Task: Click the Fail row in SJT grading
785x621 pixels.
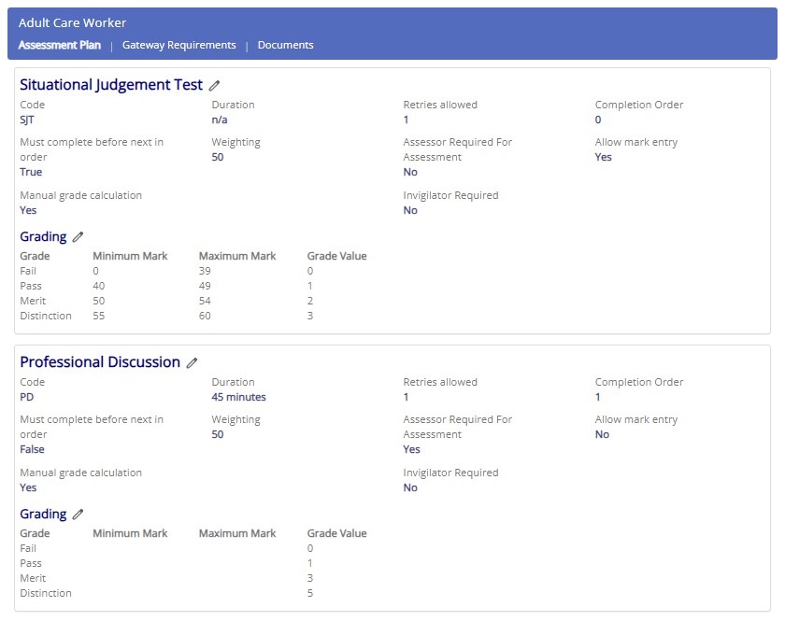Action: 193,271
